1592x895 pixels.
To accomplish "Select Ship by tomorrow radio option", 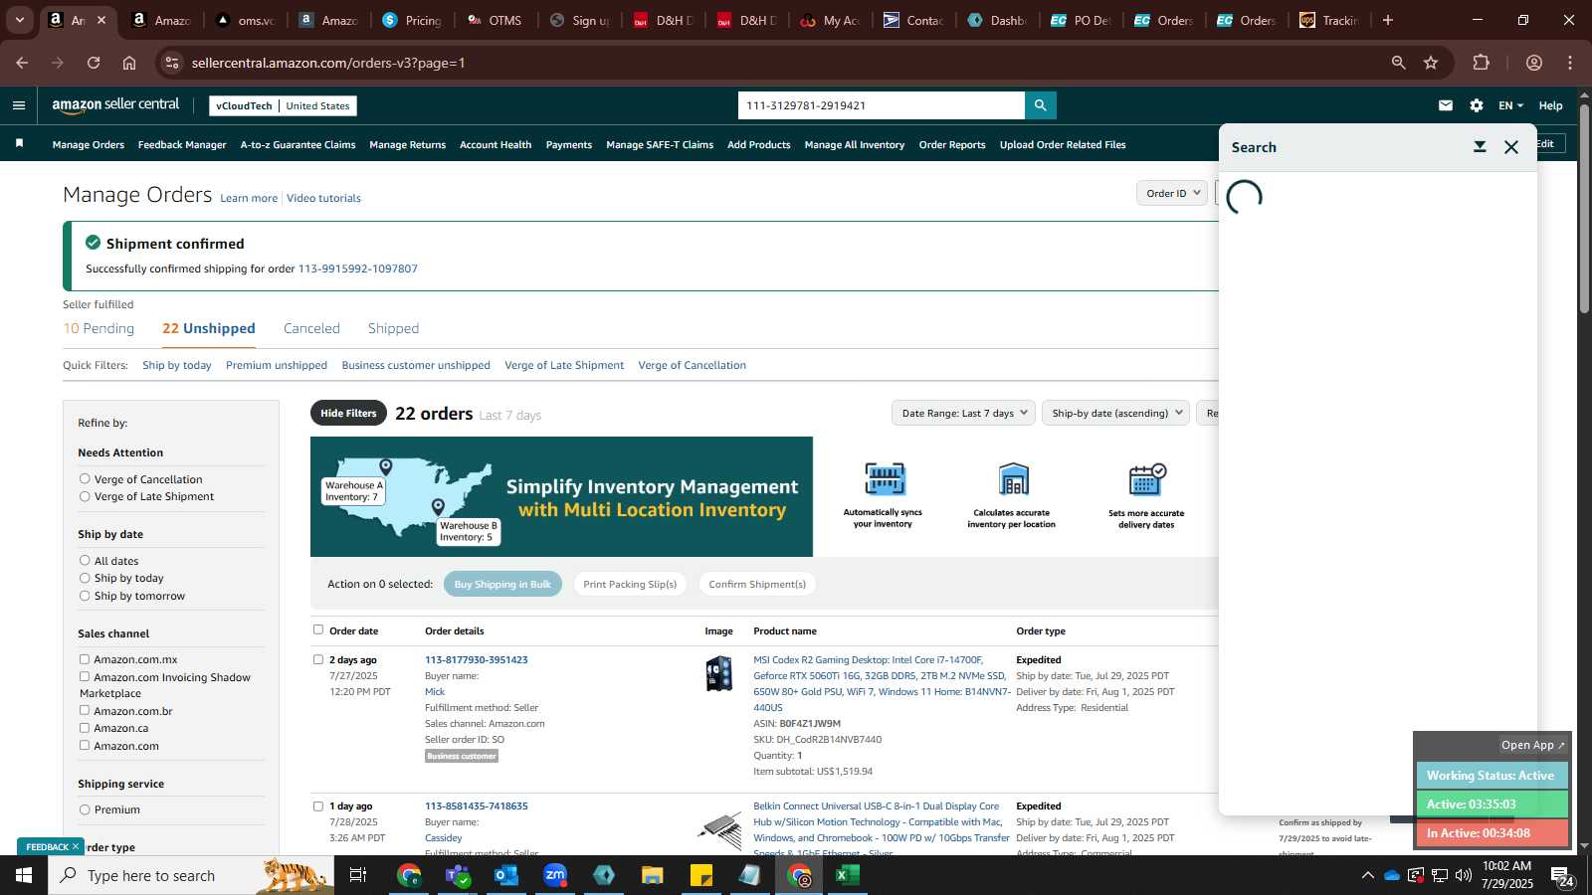I will coord(85,596).
